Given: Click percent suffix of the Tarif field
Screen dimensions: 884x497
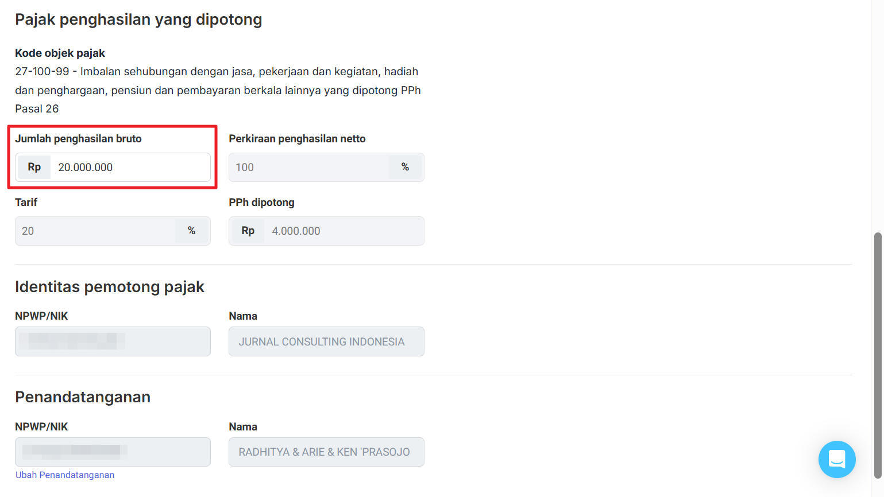Looking at the screenshot, I should click(x=191, y=231).
